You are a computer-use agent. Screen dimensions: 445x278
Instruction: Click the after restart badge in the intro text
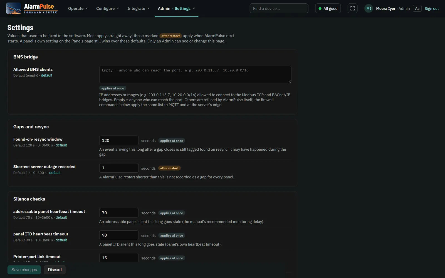coord(170,36)
